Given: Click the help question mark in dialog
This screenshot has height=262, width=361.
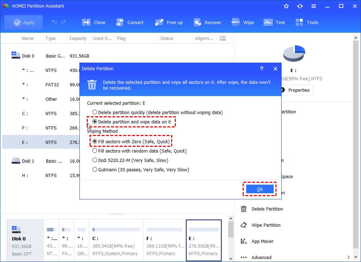Looking at the screenshot, I should coord(261,69).
